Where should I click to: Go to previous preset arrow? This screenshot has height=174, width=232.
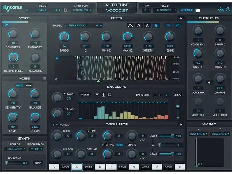(56, 10)
